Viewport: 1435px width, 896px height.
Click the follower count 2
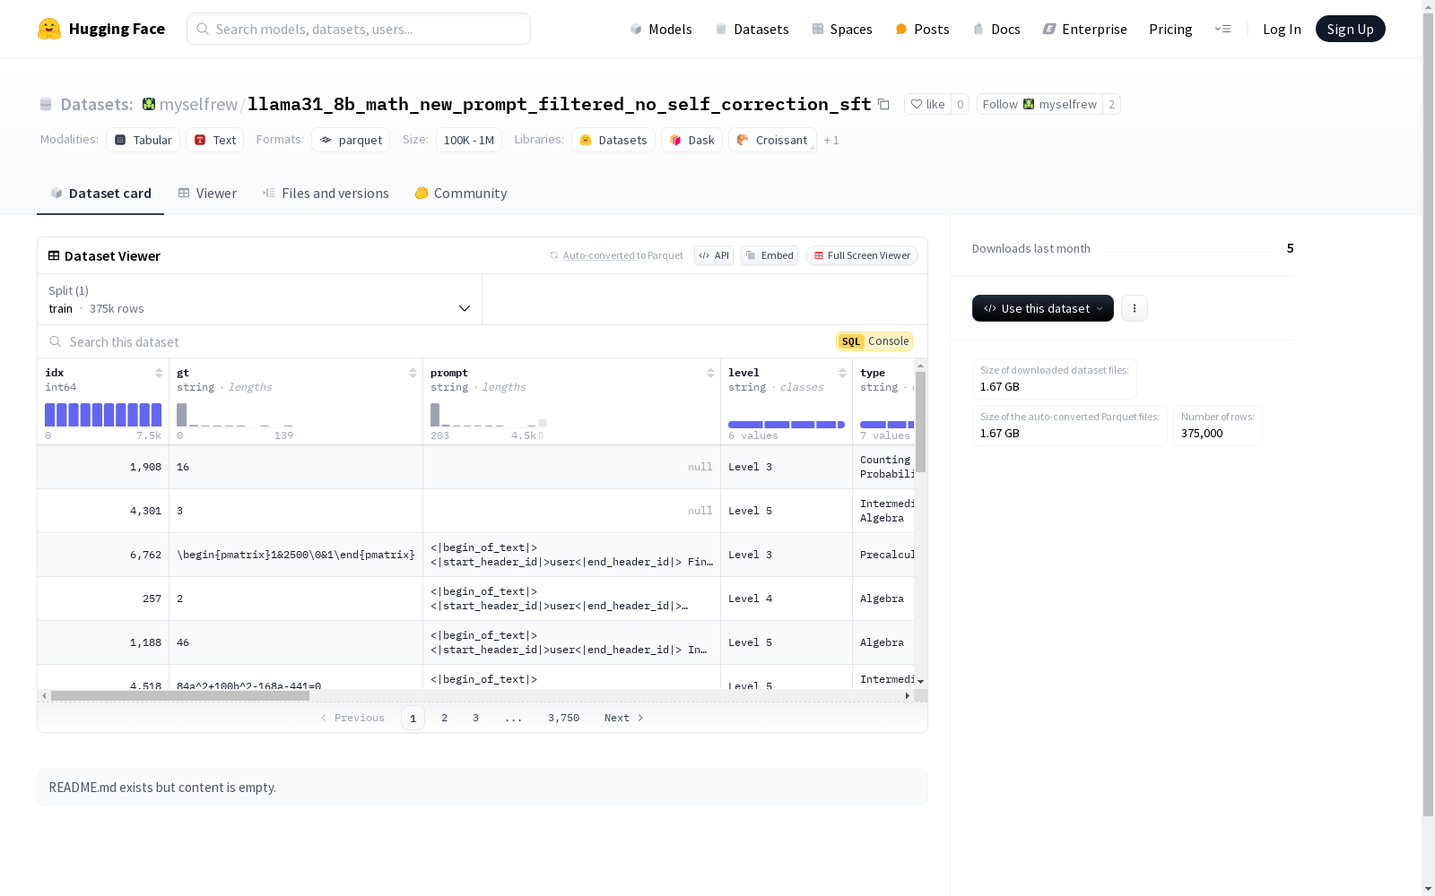click(x=1111, y=104)
